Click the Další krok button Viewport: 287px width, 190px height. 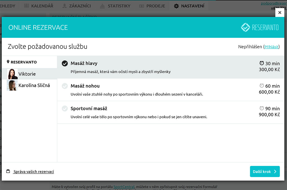(265, 171)
